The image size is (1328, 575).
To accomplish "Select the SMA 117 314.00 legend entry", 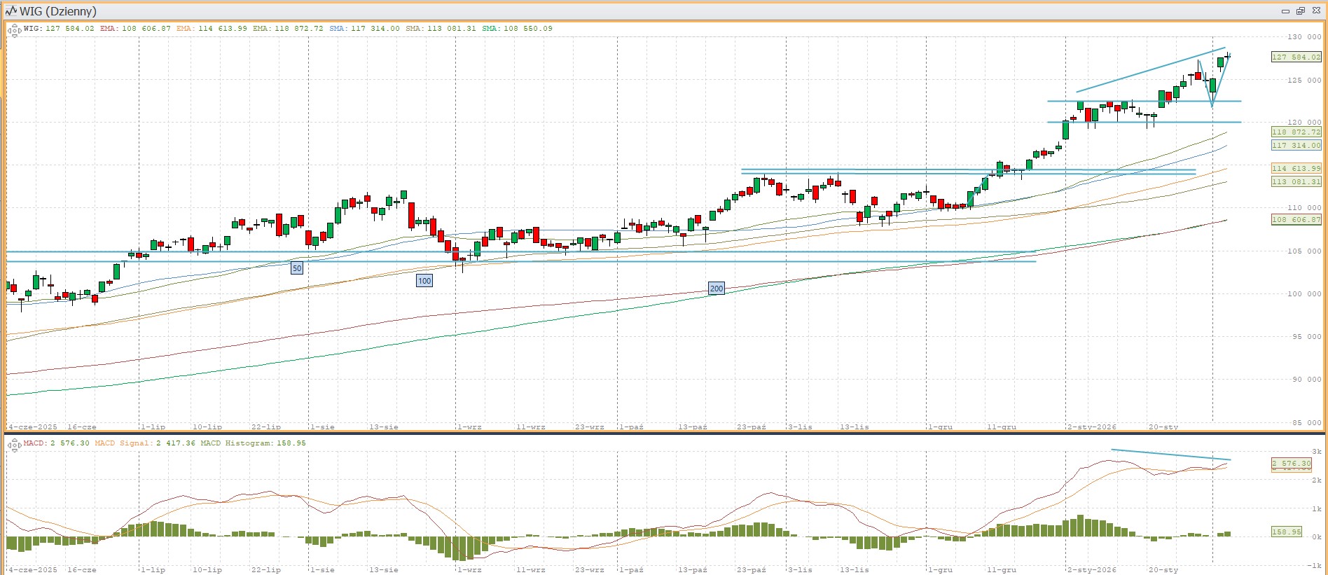I will pyautogui.click(x=364, y=29).
